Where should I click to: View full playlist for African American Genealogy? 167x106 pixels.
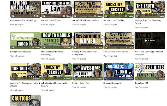pyautogui.click(x=17, y=25)
